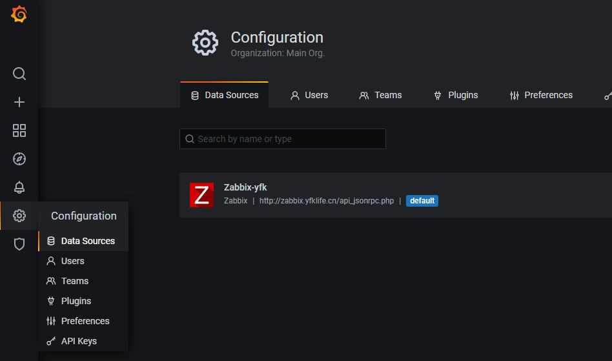The height and width of the screenshot is (361, 612).
Task: Select Data Sources in Configuration flyout menu
Action: click(x=83, y=241)
